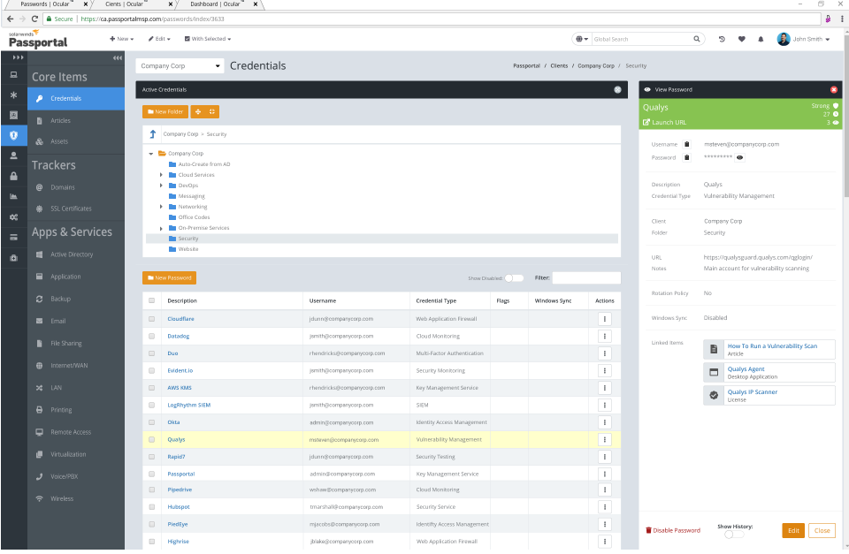Click the Global Search magnifier icon
This screenshot has width=849, height=554.
tap(696, 39)
